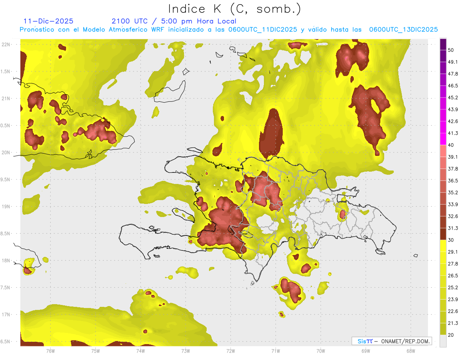Screen dimensions: 461x356
Task: Click the 72W longitude label
Action: pos(230,351)
